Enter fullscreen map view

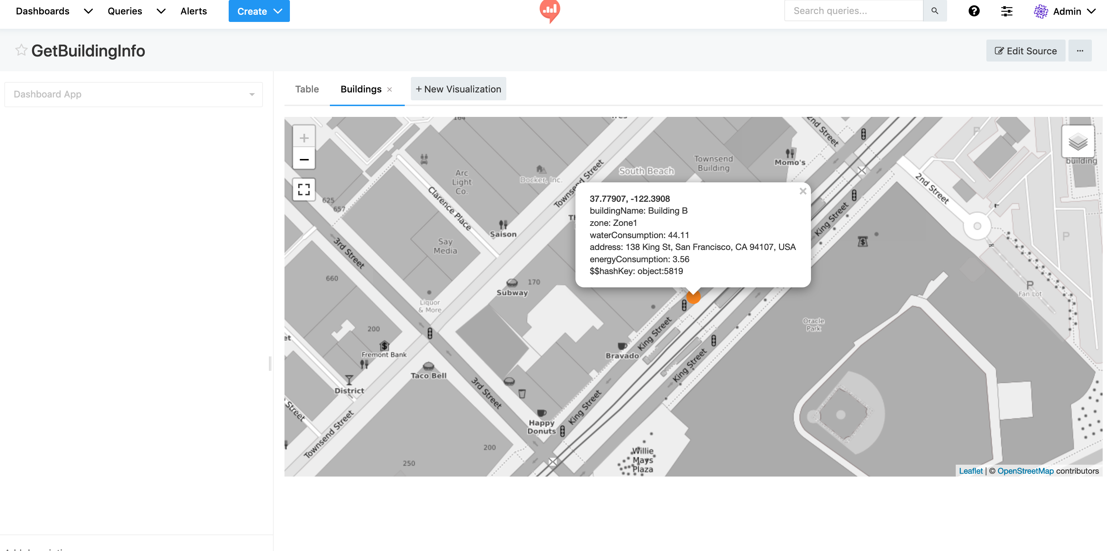(x=304, y=189)
